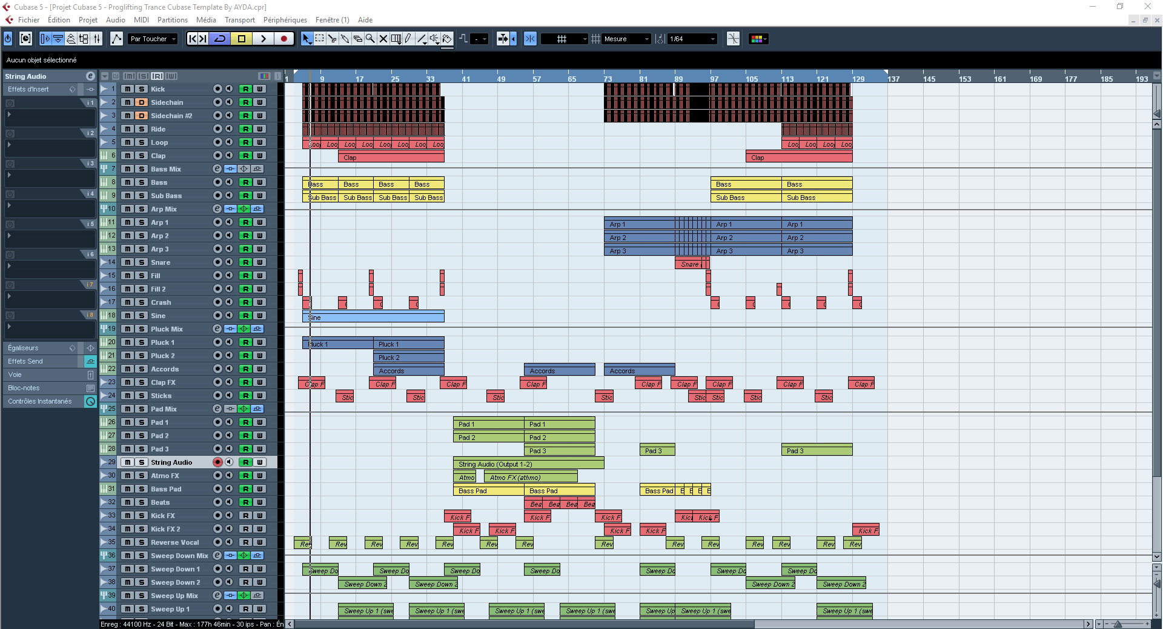Select the Zoom magnifier tool
The height and width of the screenshot is (629, 1163).
tap(371, 39)
